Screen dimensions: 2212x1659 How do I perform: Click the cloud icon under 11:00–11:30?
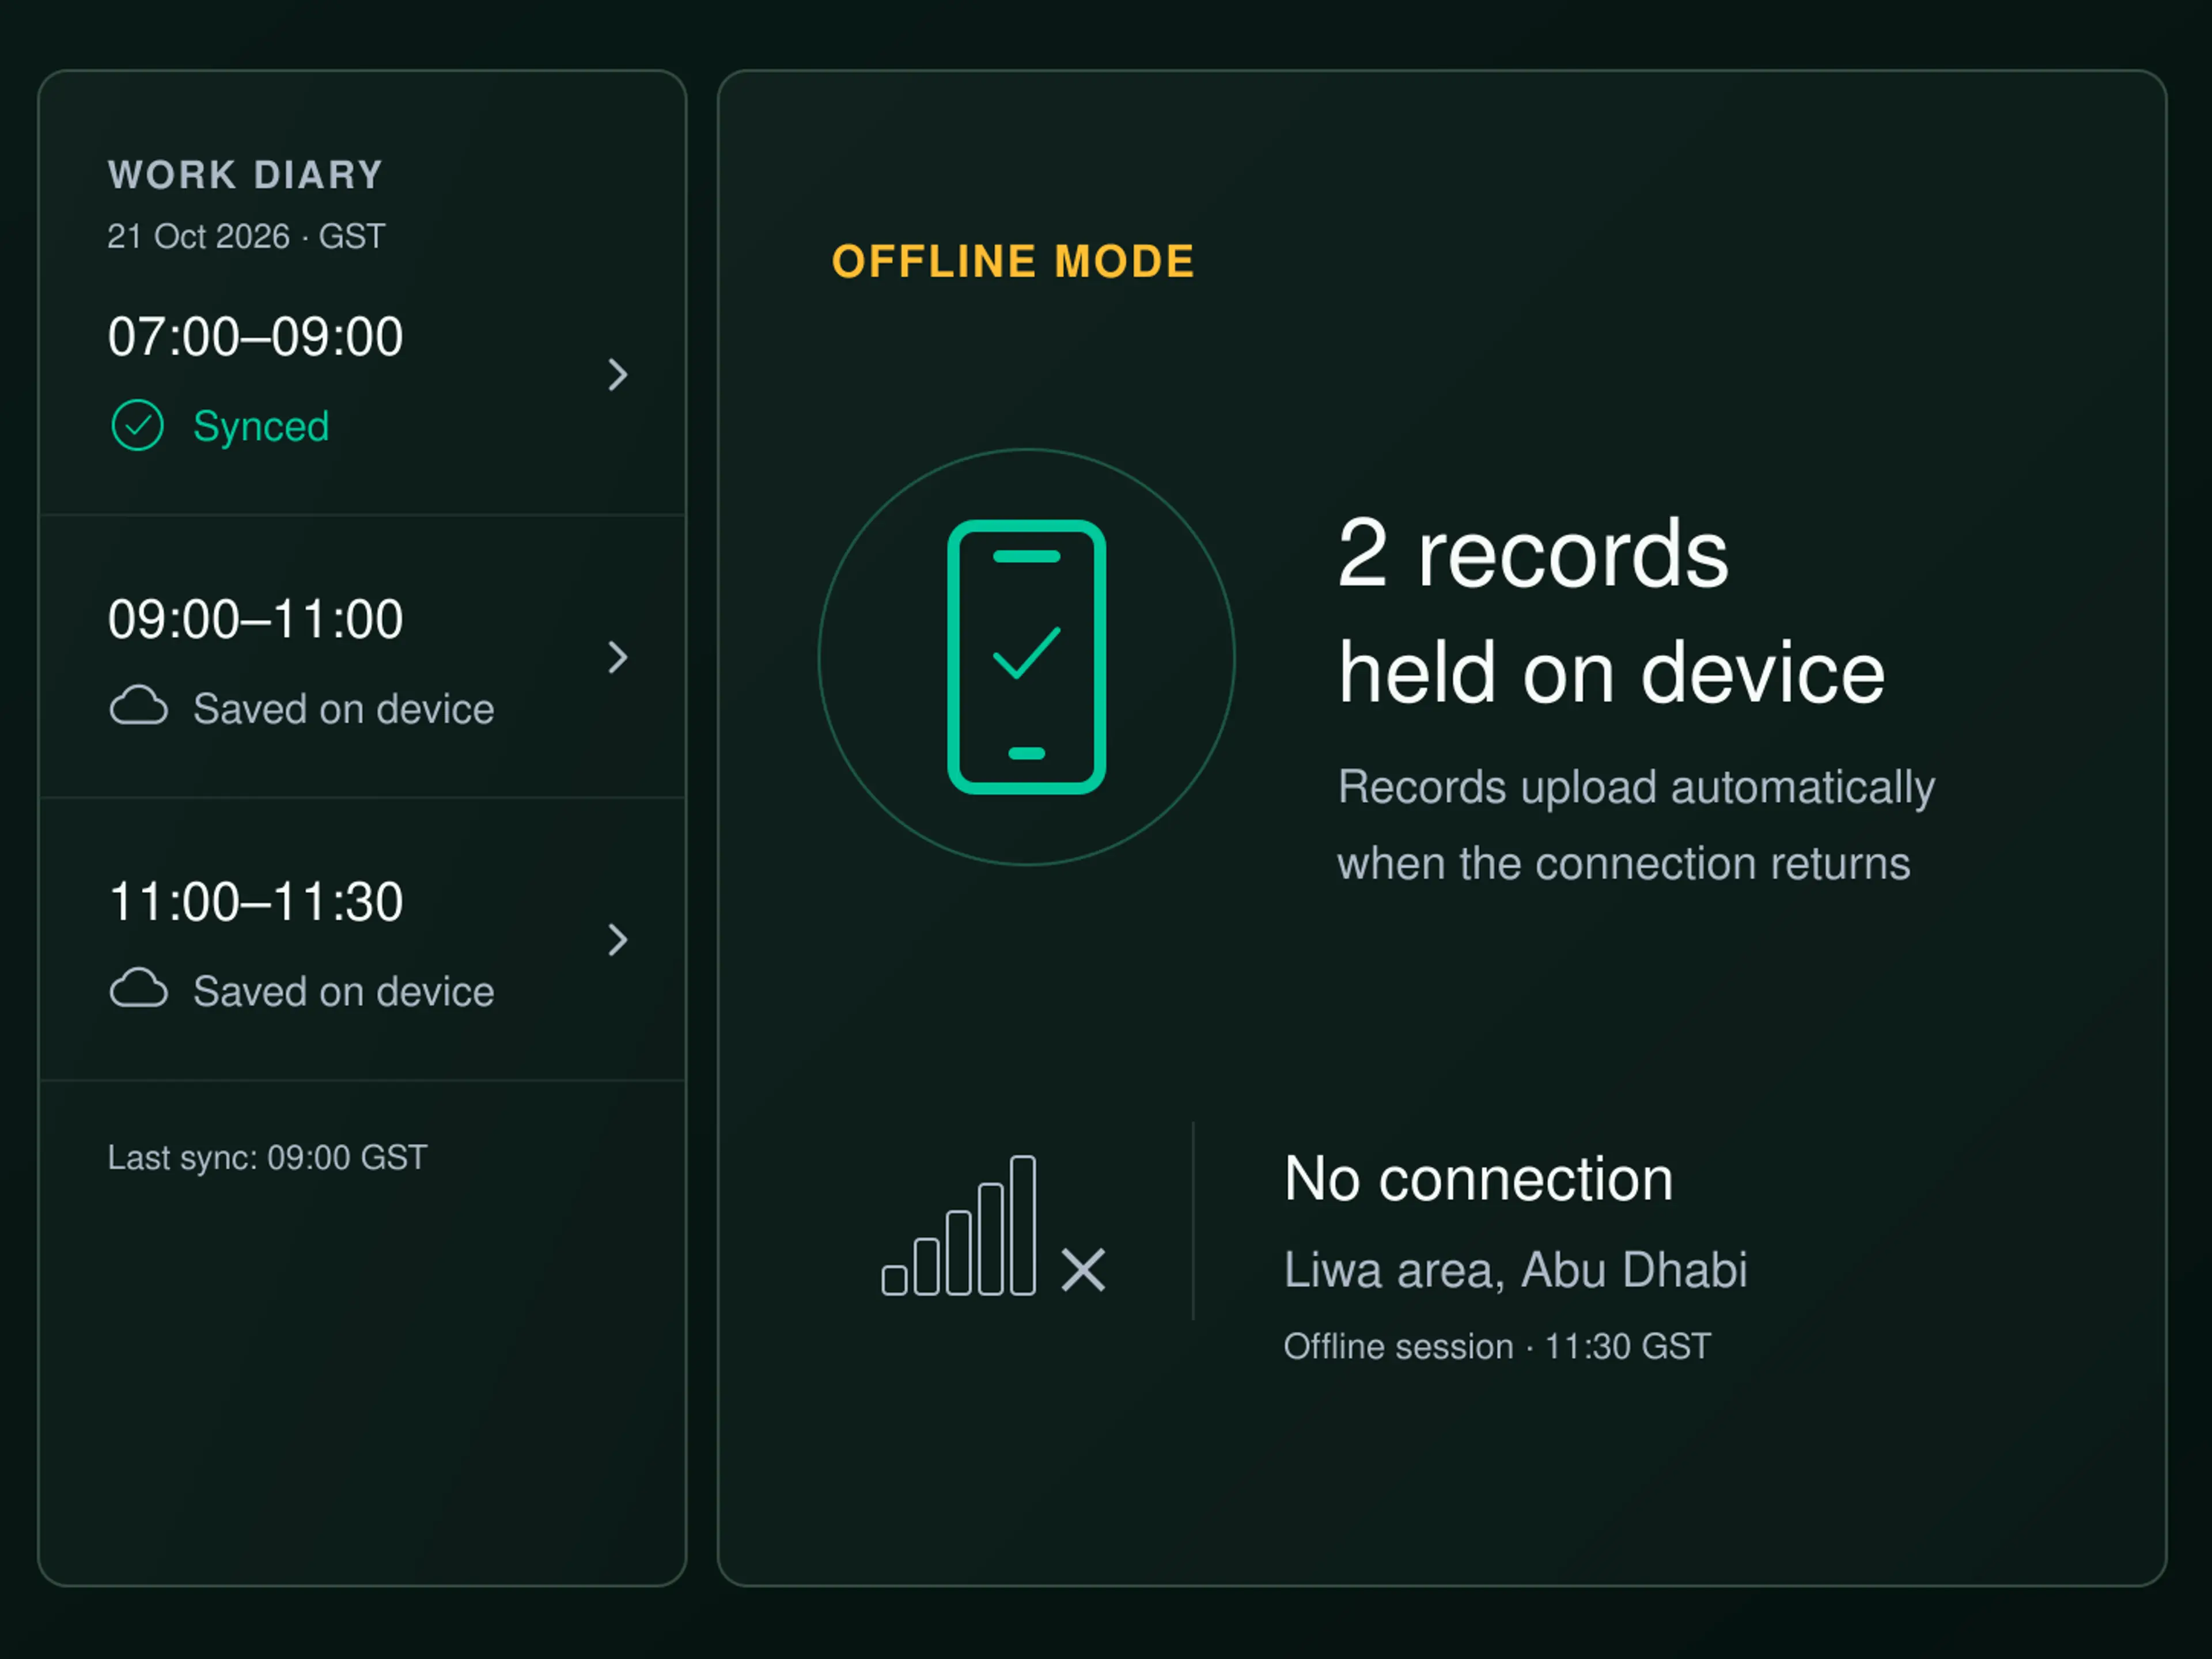coord(138,988)
